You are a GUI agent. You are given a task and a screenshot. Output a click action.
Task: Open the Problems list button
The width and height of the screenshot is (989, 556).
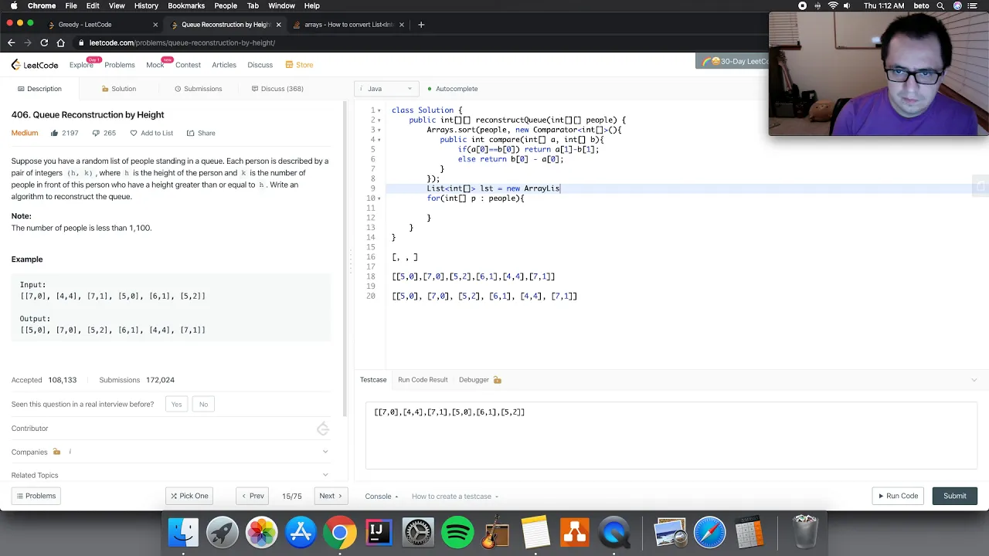36,496
